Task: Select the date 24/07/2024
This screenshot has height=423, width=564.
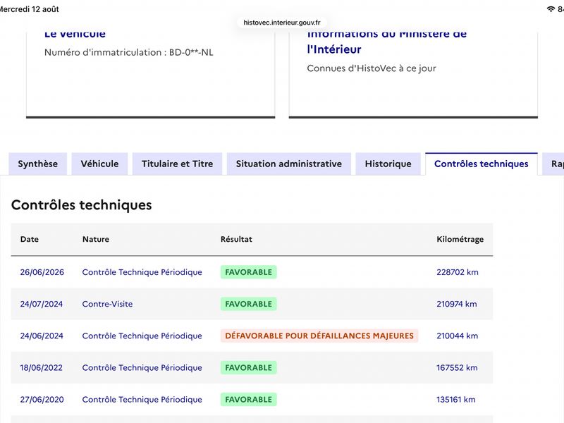Action: [42, 304]
